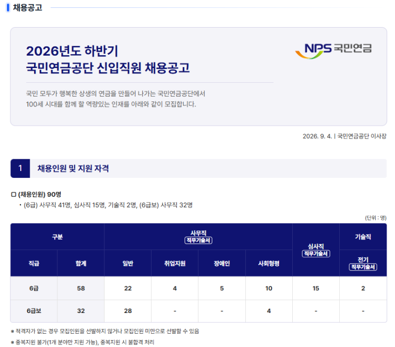Screen dimensions: 395x347
Task: Click the 100세 시대를 함께 할 sentence
Action: pos(111,104)
